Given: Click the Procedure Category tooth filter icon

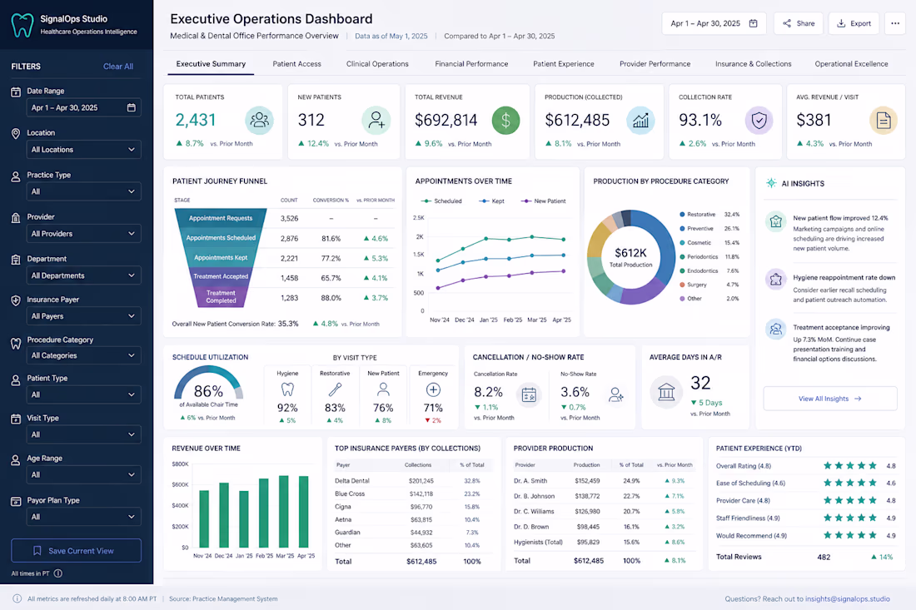Looking at the screenshot, I should click(16, 343).
